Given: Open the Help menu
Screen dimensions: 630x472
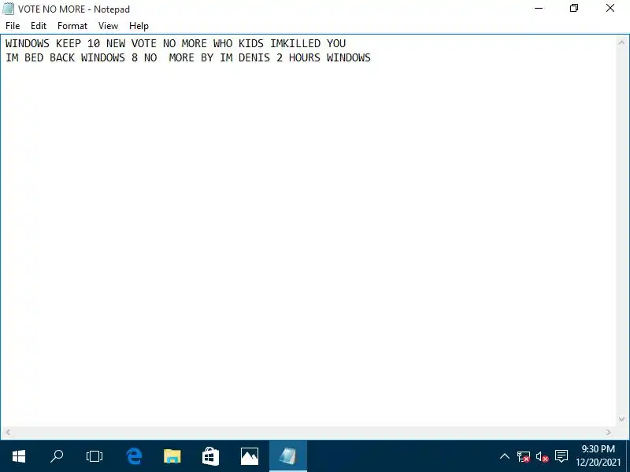Looking at the screenshot, I should (x=139, y=26).
